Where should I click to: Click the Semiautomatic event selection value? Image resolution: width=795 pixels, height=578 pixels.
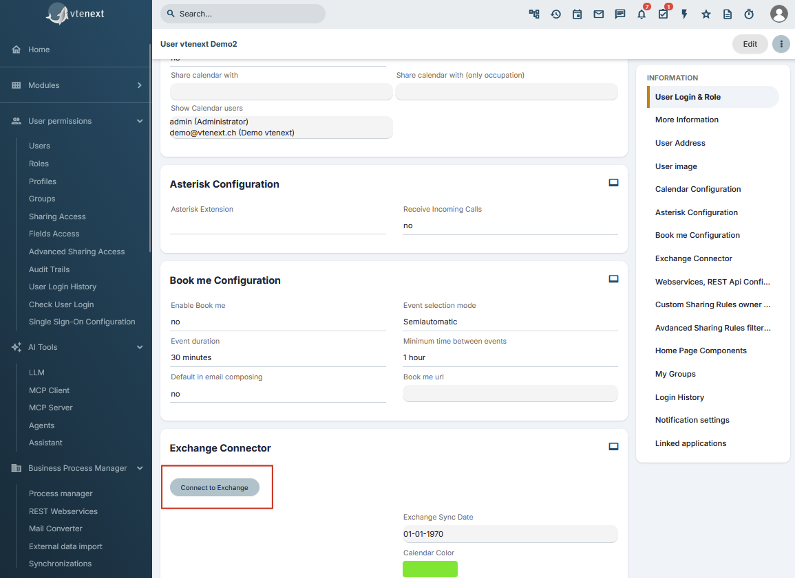point(430,322)
